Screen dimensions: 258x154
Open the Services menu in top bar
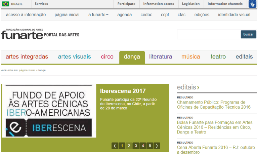coord(41,4)
